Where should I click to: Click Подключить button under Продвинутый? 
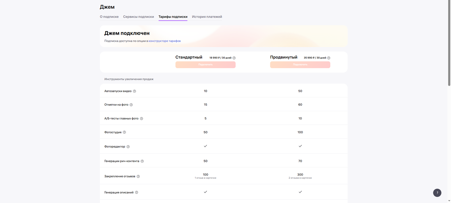[300, 65]
